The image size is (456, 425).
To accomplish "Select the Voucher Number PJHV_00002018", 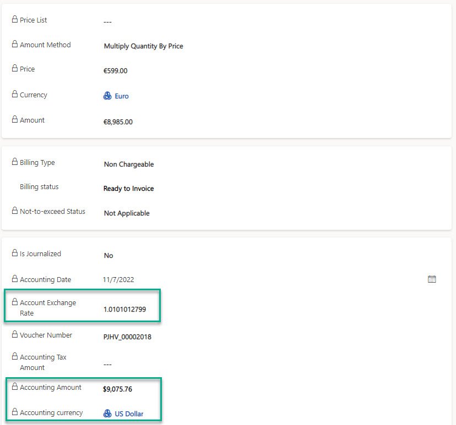I will [x=127, y=336].
